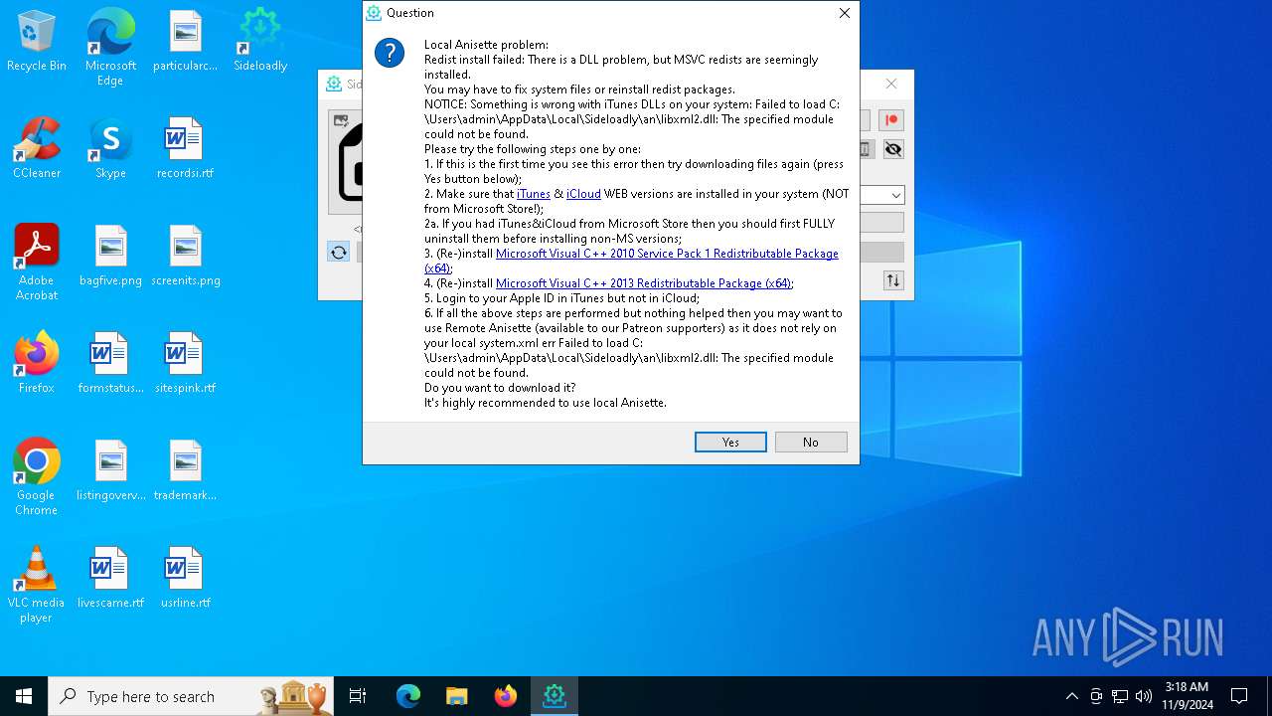1272x716 pixels.
Task: Open volume control tray icon
Action: click(x=1144, y=696)
